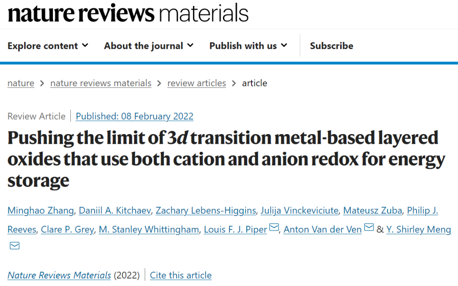Image resolution: width=458 pixels, height=286 pixels.
Task: Expand the Publish with us menu
Action: point(248,46)
